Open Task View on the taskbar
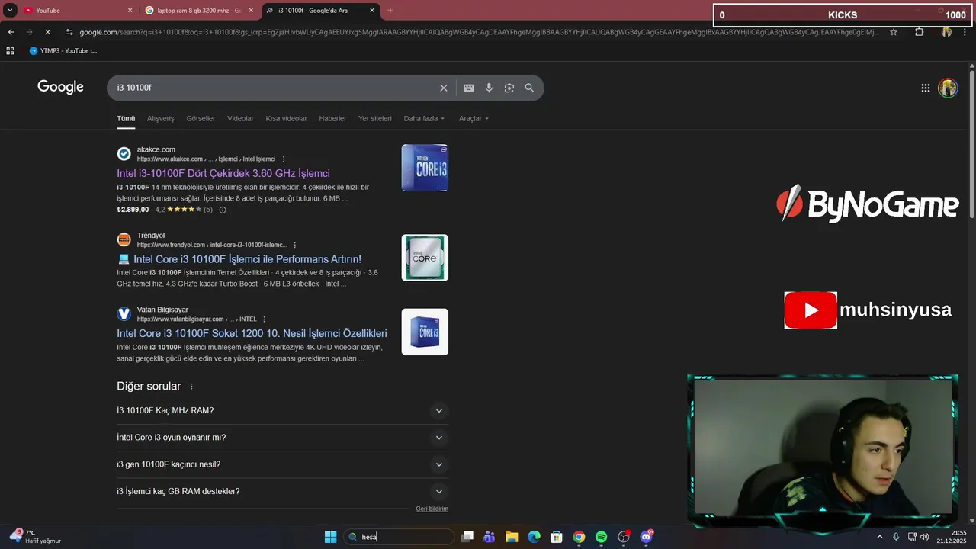This screenshot has height=549, width=976. click(x=467, y=537)
